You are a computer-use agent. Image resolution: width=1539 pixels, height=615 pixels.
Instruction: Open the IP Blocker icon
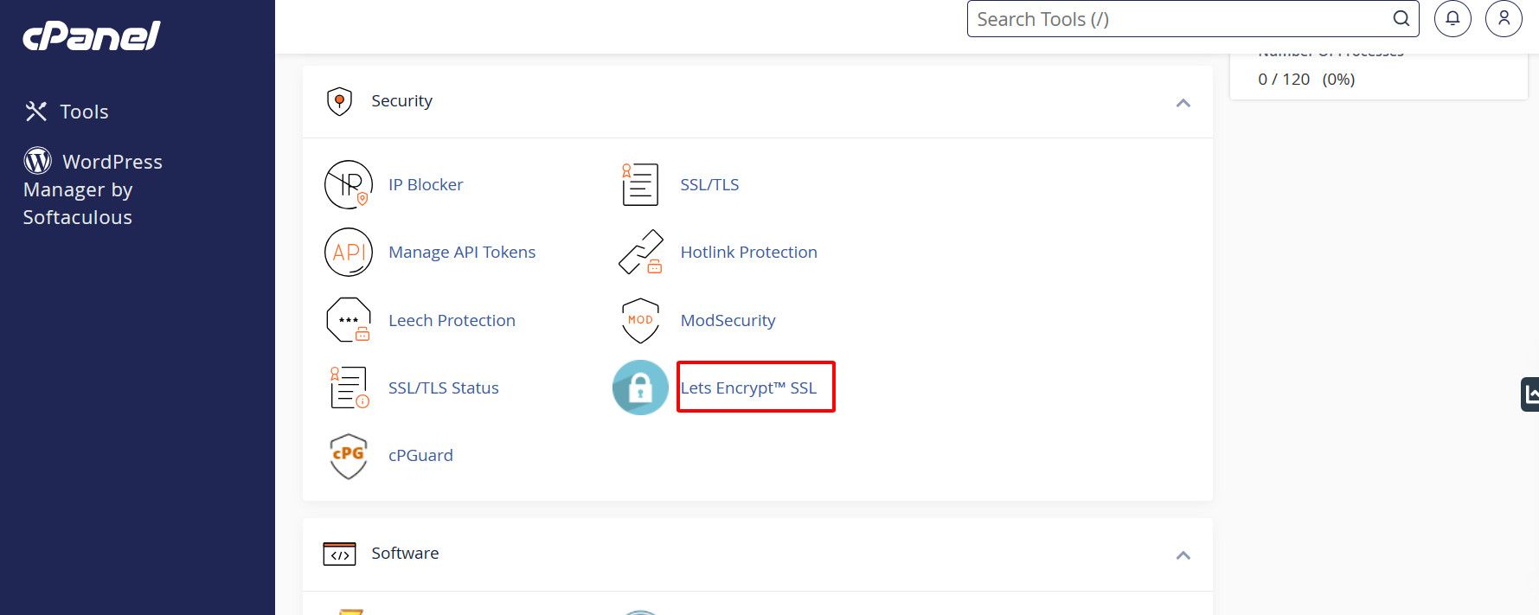click(x=349, y=184)
